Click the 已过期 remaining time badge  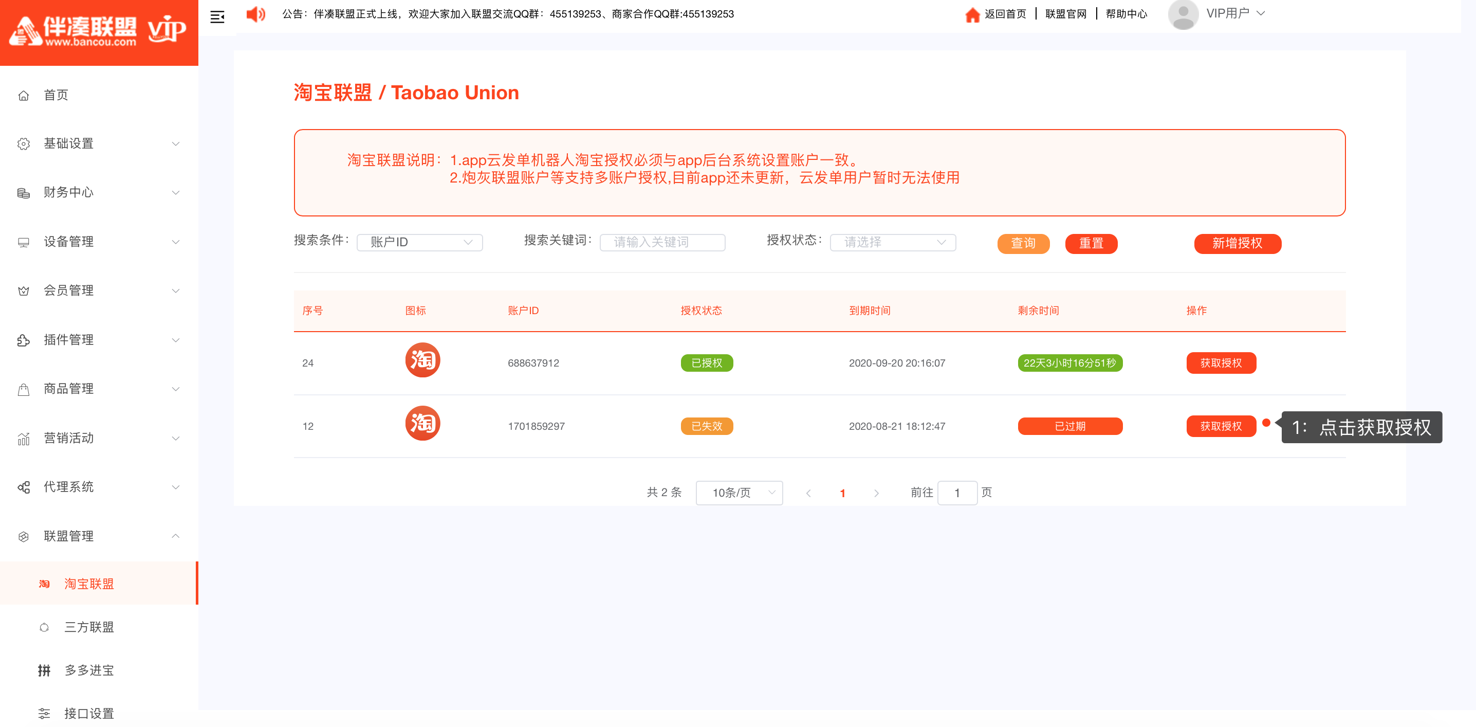coord(1070,426)
